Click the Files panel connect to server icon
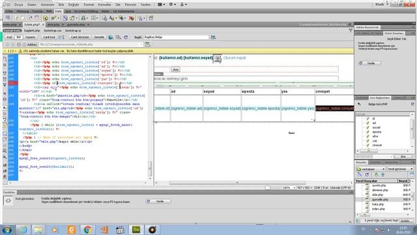417x235 pixels. tap(360, 175)
